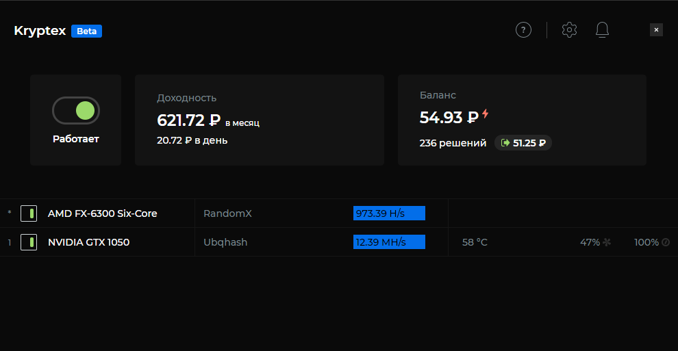Click the Баланс heading
The image size is (678, 351).
(x=438, y=95)
